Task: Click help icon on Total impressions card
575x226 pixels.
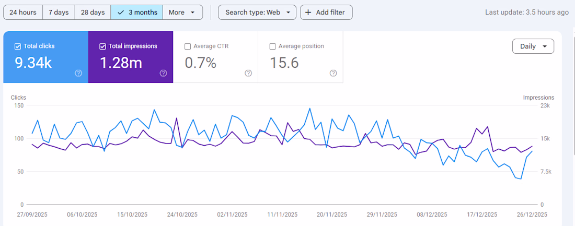Action: pos(163,73)
